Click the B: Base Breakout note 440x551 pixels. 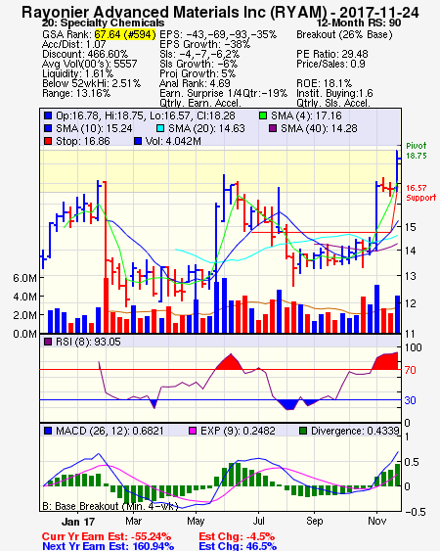click(x=110, y=506)
